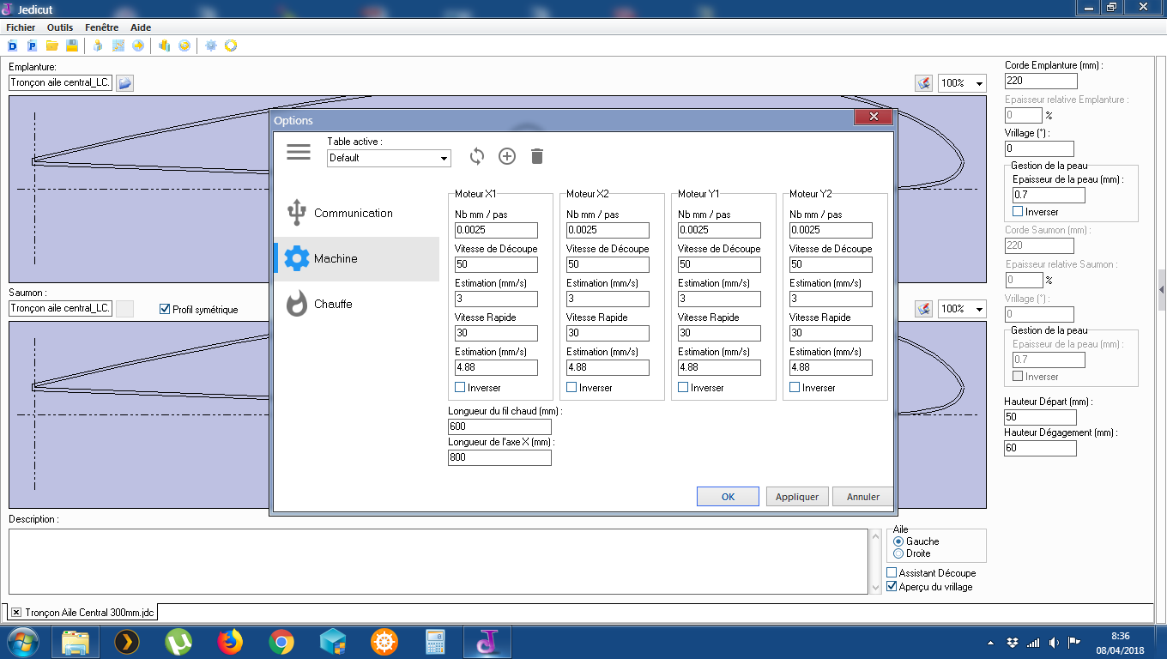
Task: Select the Droite wing radio button
Action: 898,553
